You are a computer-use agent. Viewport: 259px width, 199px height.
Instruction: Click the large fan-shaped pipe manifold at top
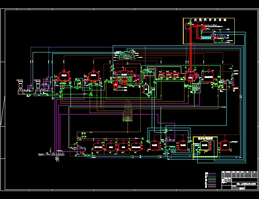click(127, 55)
